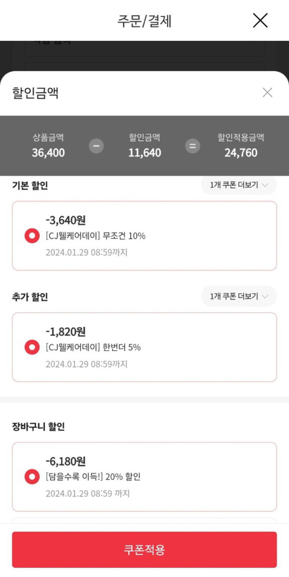Click the 주문/결제 header title

[x=144, y=21]
